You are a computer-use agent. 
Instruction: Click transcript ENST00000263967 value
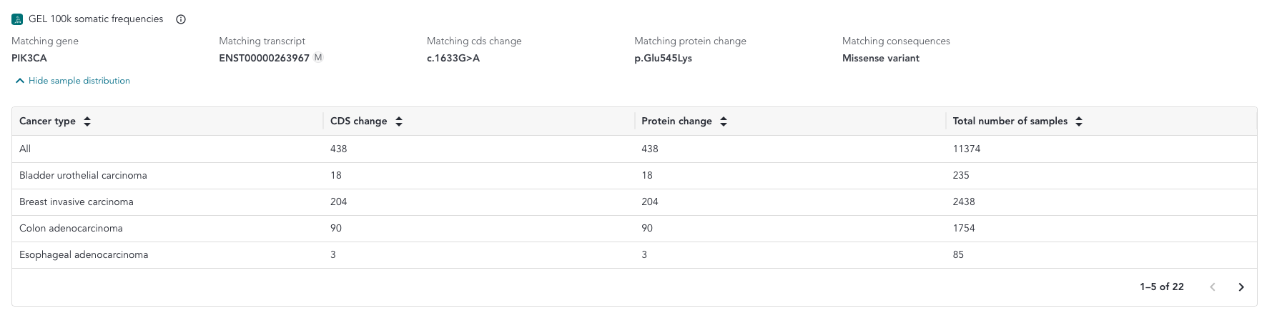click(264, 58)
